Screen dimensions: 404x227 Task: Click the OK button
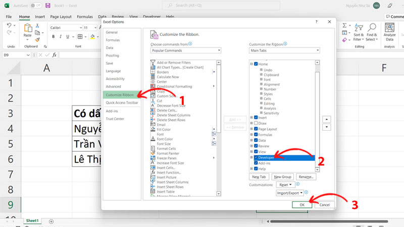click(301, 205)
